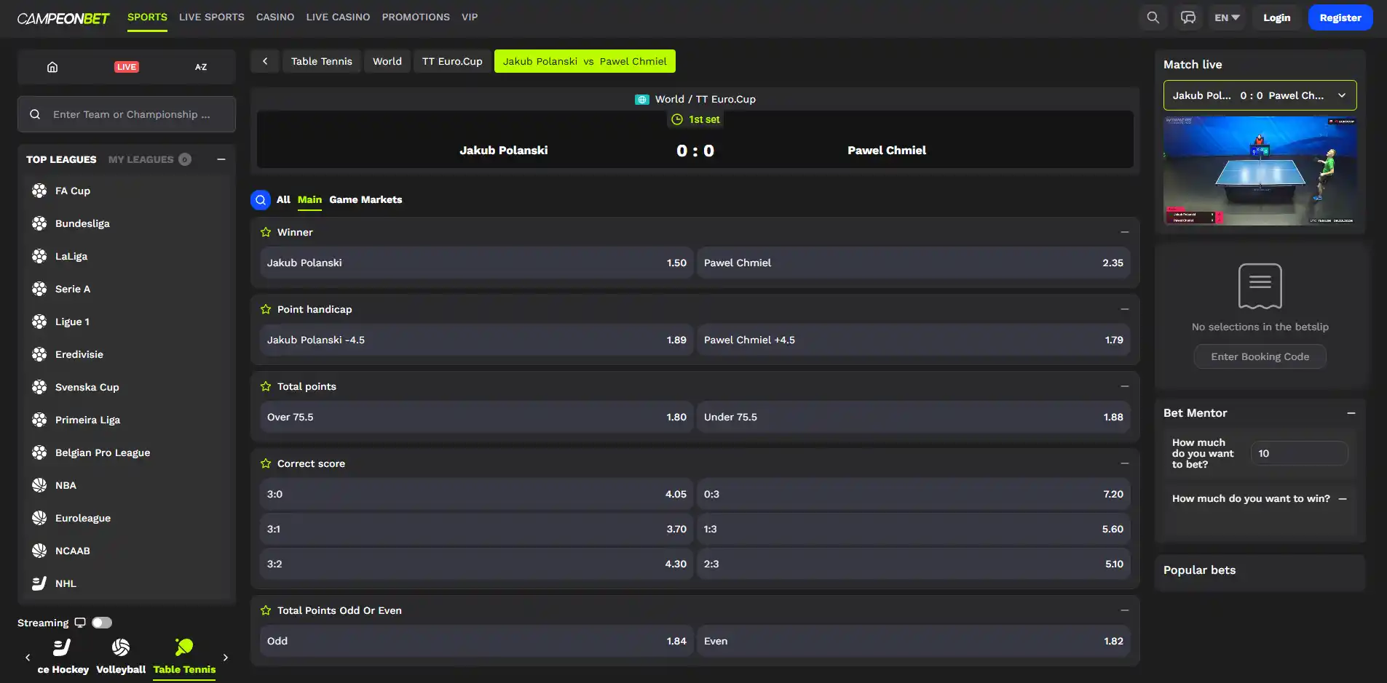This screenshot has width=1387, height=683.
Task: Click the Team or Championship search field
Action: click(127, 114)
